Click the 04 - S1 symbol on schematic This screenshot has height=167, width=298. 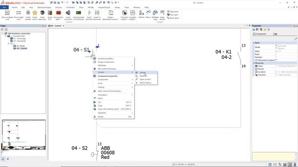93,54
